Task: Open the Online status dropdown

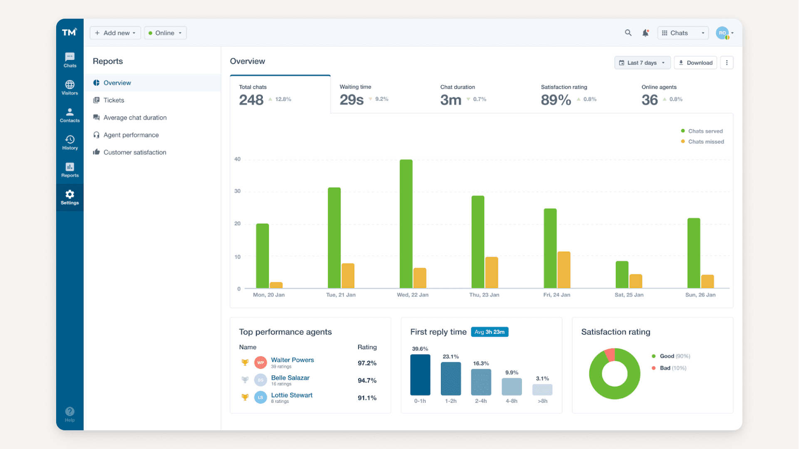Action: tap(165, 32)
